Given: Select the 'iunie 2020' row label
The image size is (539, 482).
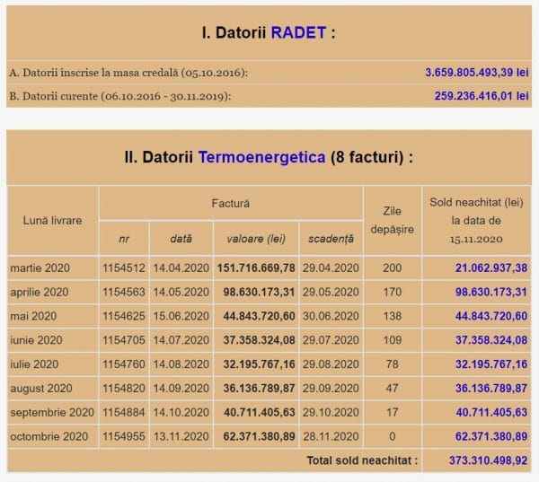Looking at the screenshot, I should pos(36,340).
